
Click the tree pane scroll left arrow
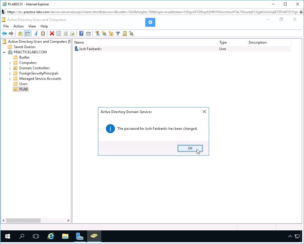pyautogui.click(x=3, y=220)
